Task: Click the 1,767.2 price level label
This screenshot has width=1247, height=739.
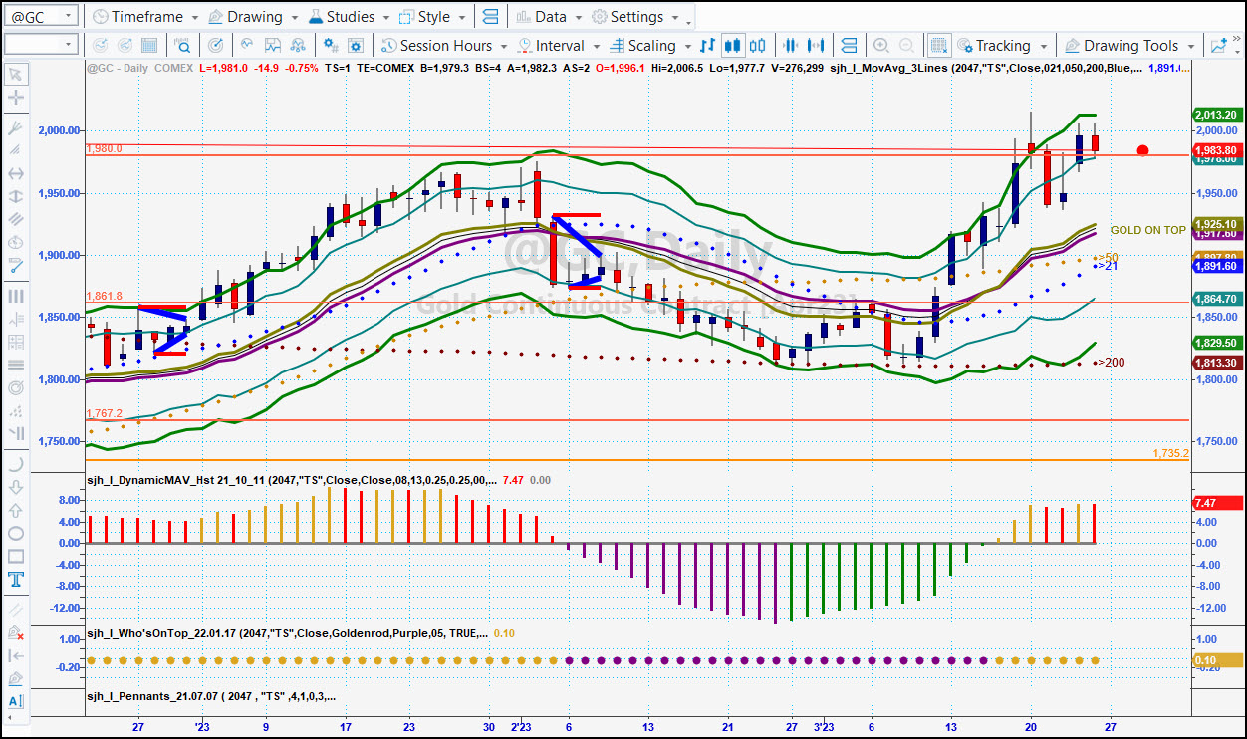Action: coord(104,413)
